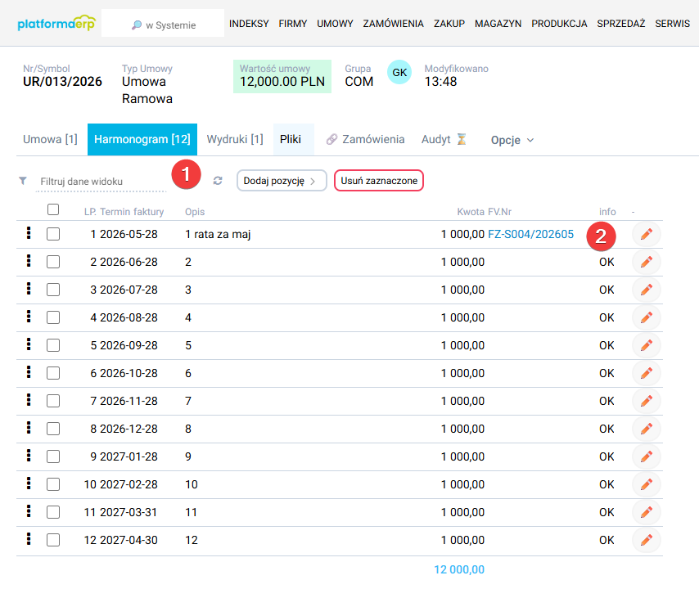This screenshot has height=589, width=699.
Task: Click the filter funnel icon
Action: pyautogui.click(x=23, y=181)
